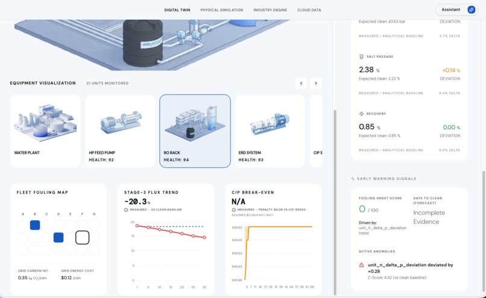
Task: Click the Salt Passage beaker icon
Action: tap(361, 57)
